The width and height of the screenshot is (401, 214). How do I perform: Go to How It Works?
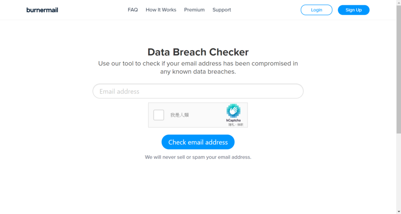[161, 10]
